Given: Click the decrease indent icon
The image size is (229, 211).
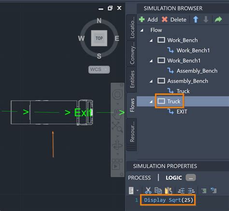Looking at the screenshot, I should pos(181,191).
